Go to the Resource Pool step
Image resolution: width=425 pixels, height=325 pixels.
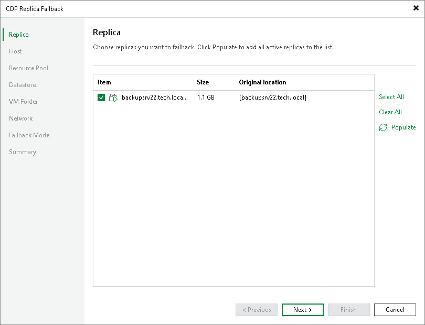(x=28, y=68)
